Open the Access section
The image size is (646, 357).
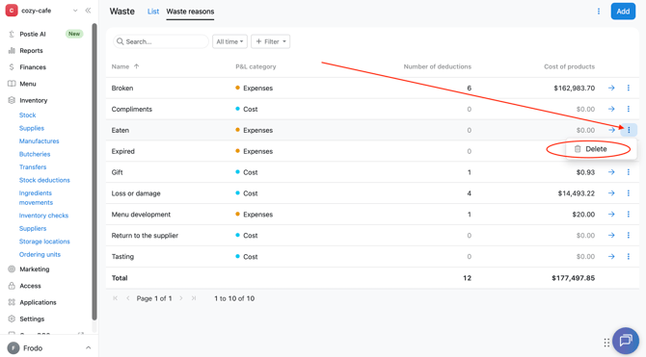30,286
